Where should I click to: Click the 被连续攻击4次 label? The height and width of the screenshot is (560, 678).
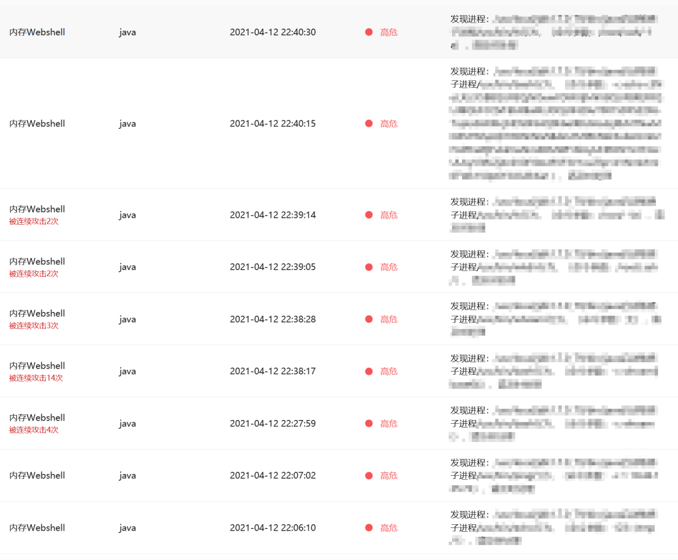34,430
